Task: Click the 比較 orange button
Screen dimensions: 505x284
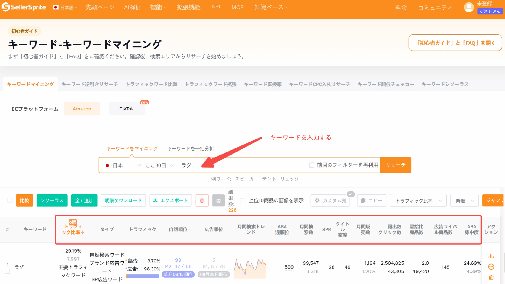Action: click(x=24, y=200)
